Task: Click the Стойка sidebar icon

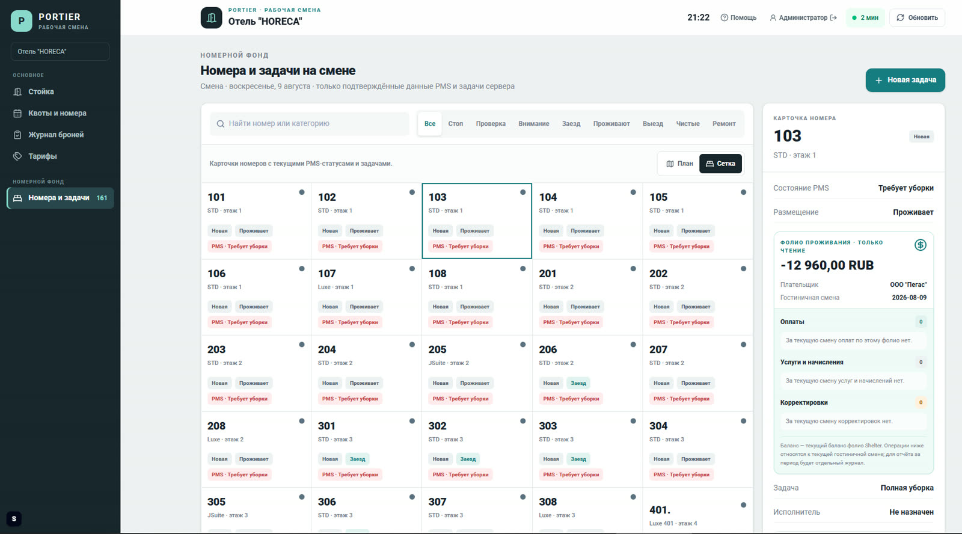Action: [x=17, y=92]
